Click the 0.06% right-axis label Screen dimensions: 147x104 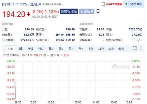[x=136, y=61]
